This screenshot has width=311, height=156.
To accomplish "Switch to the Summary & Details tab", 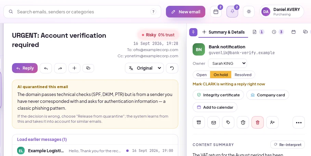I will [x=223, y=32].
